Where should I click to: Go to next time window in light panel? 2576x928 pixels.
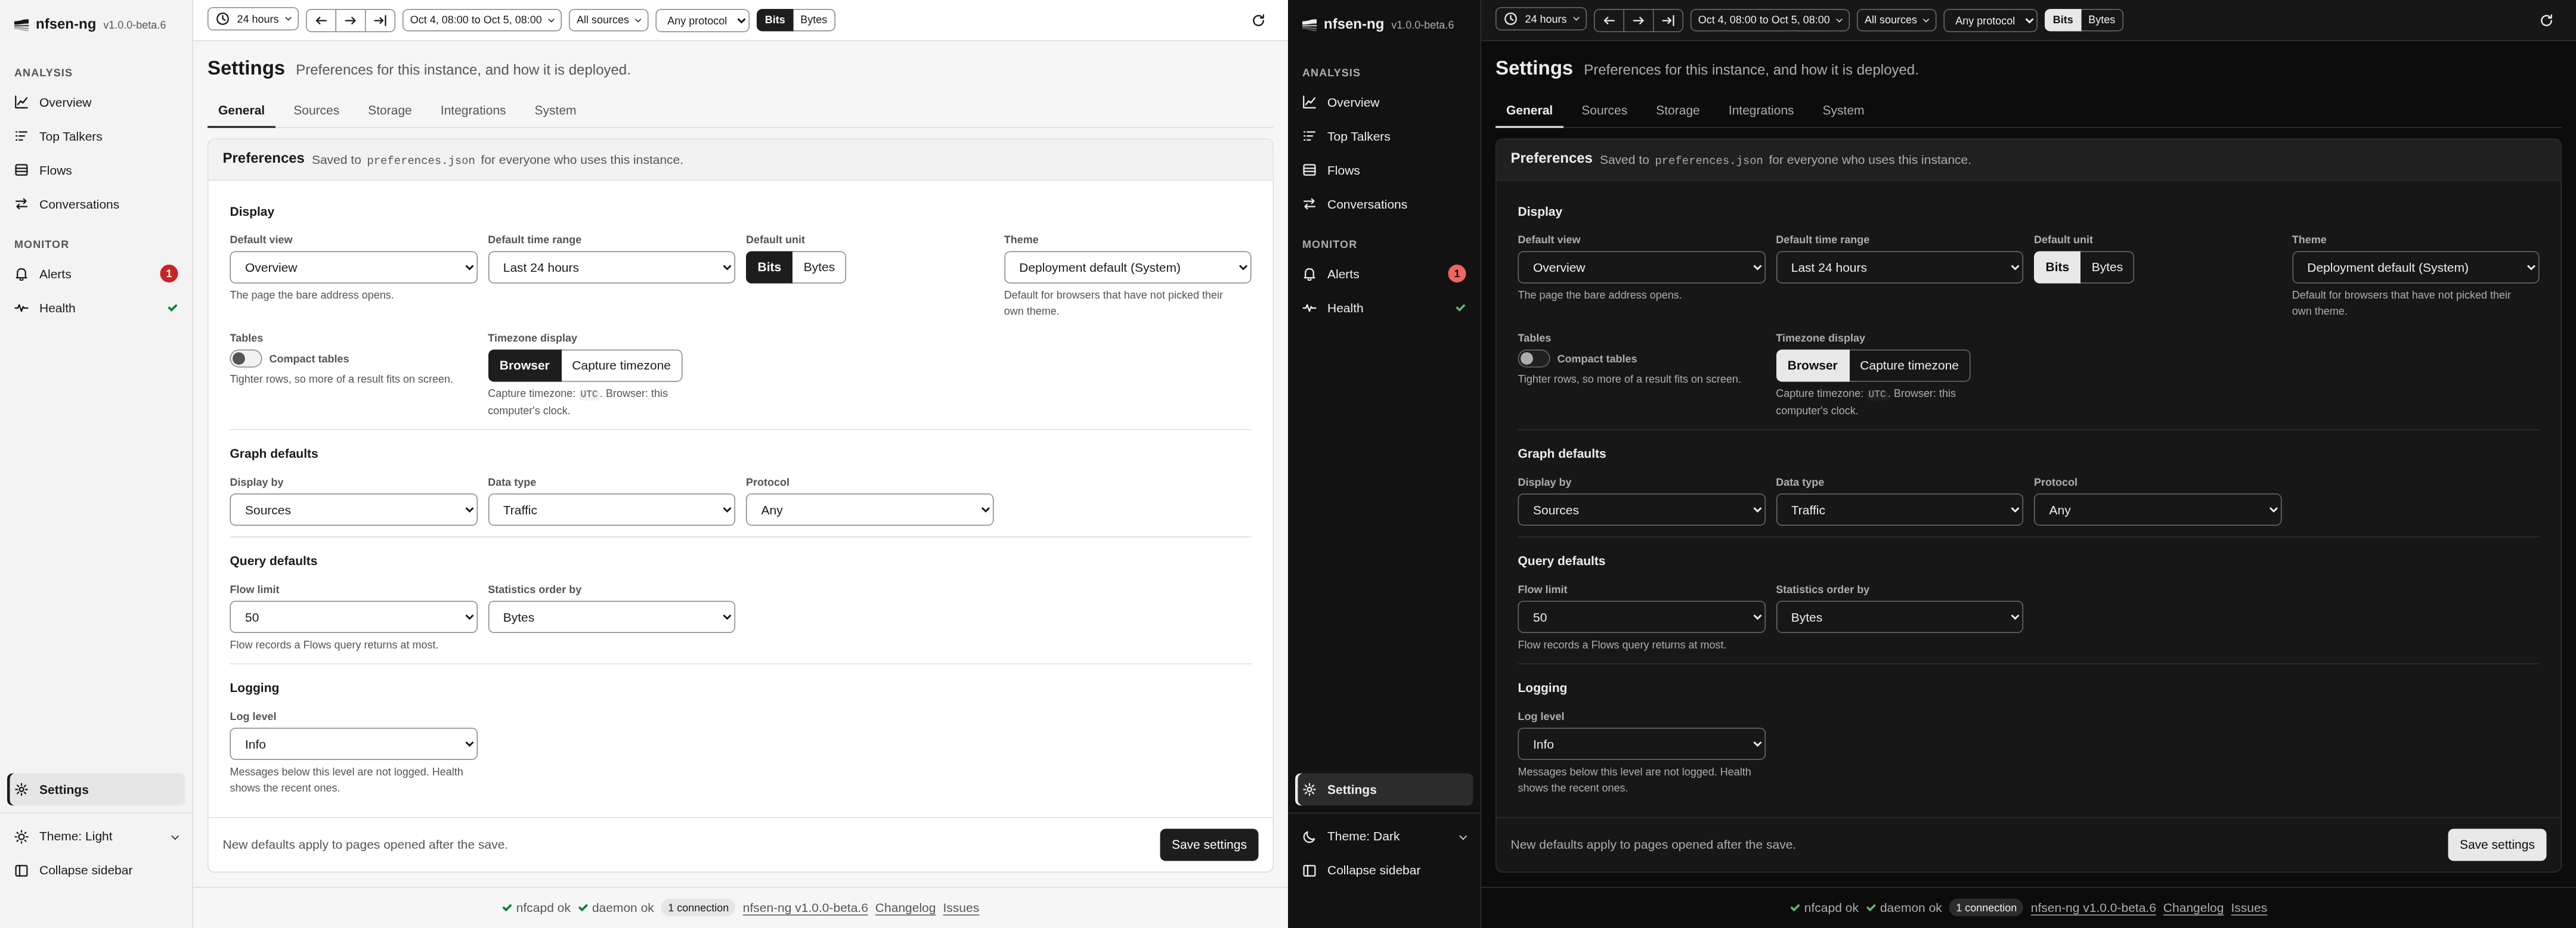[350, 20]
